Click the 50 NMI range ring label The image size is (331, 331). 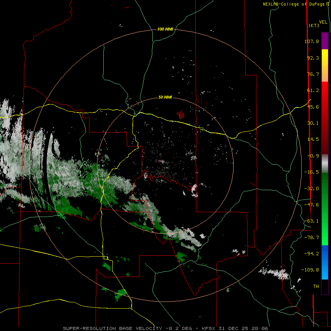(x=165, y=97)
